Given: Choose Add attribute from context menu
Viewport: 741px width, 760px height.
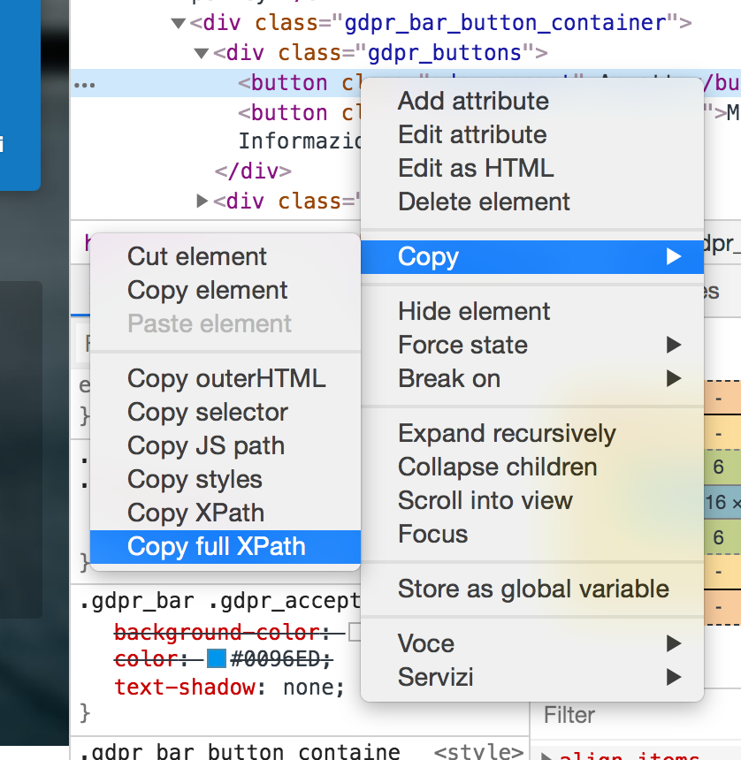Looking at the screenshot, I should click(x=532, y=102).
